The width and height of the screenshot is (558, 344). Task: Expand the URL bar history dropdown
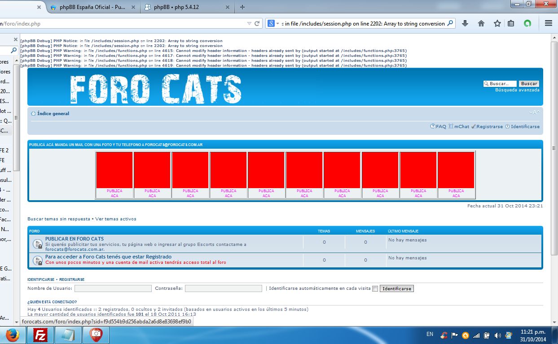249,24
